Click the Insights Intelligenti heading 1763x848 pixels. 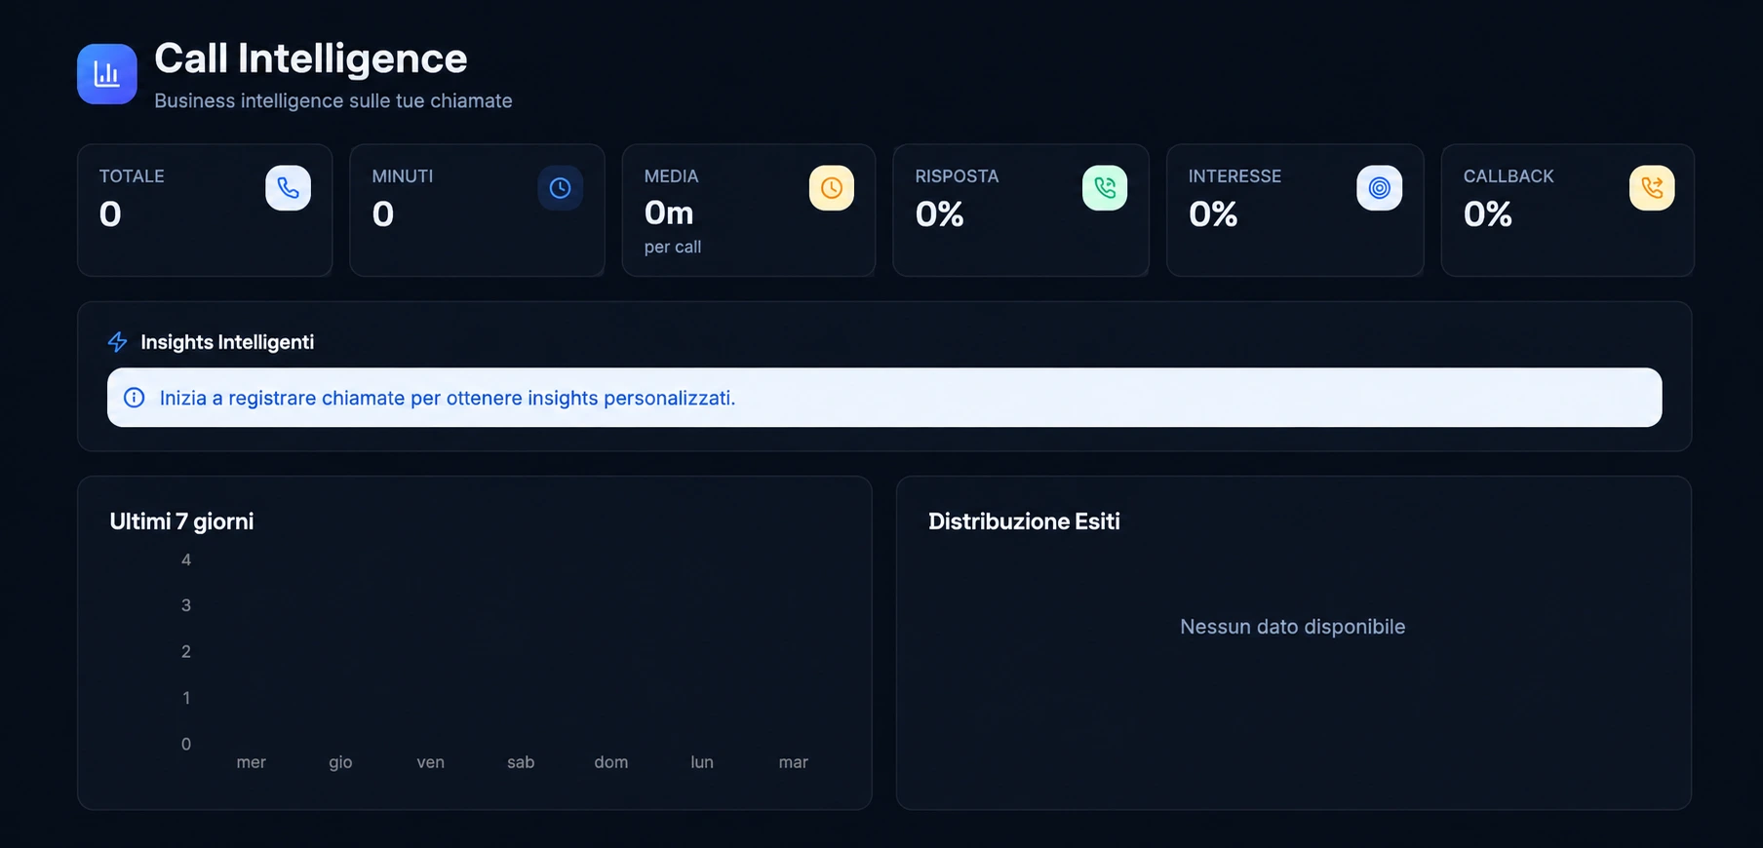click(227, 342)
